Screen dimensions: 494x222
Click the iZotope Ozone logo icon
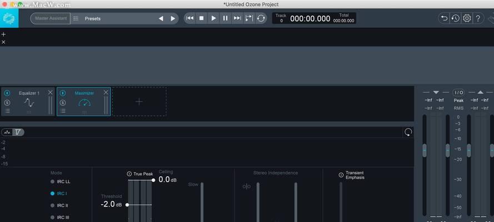pyautogui.click(x=9, y=18)
